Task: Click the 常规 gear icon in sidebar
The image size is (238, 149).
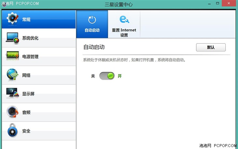Action: 12,18
